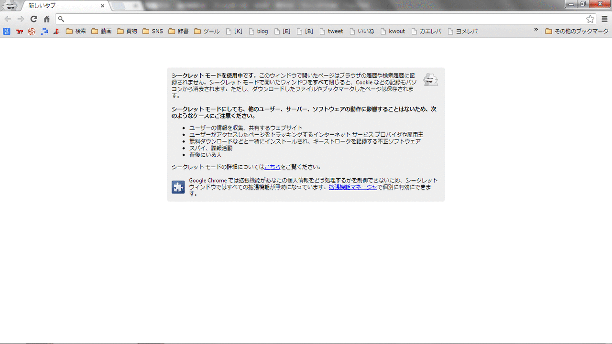
Task: Bookmark this page with the star icon
Action: point(590,19)
